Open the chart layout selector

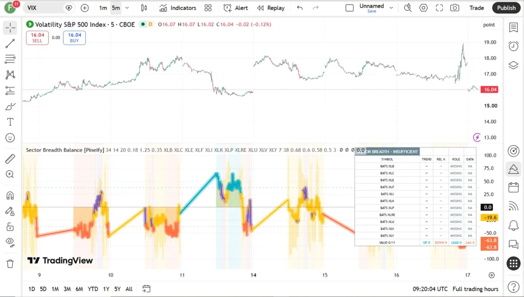(x=350, y=8)
